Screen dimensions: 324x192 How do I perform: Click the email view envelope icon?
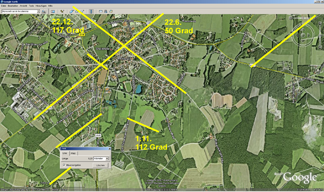(101, 11)
